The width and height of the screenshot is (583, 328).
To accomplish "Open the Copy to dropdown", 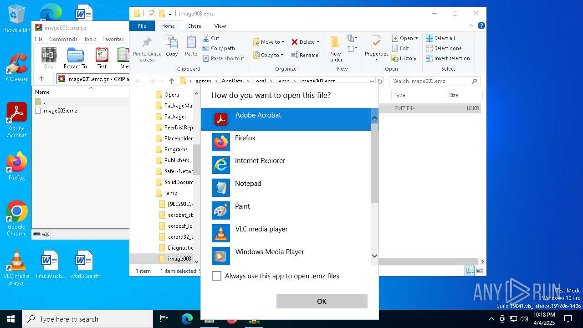I will point(268,55).
